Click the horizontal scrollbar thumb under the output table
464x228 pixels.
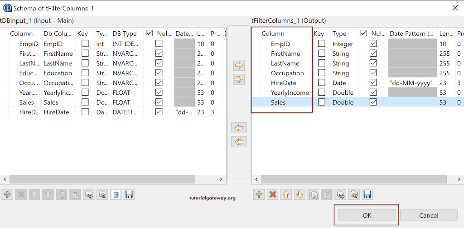coord(353,179)
